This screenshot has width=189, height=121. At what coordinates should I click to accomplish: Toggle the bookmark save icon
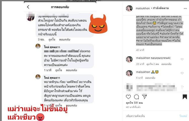click(185, 97)
